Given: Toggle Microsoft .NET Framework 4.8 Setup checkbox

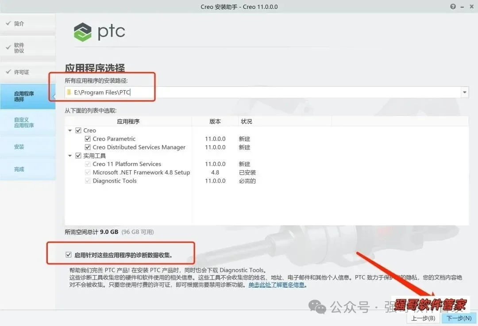Looking at the screenshot, I should tap(88, 173).
